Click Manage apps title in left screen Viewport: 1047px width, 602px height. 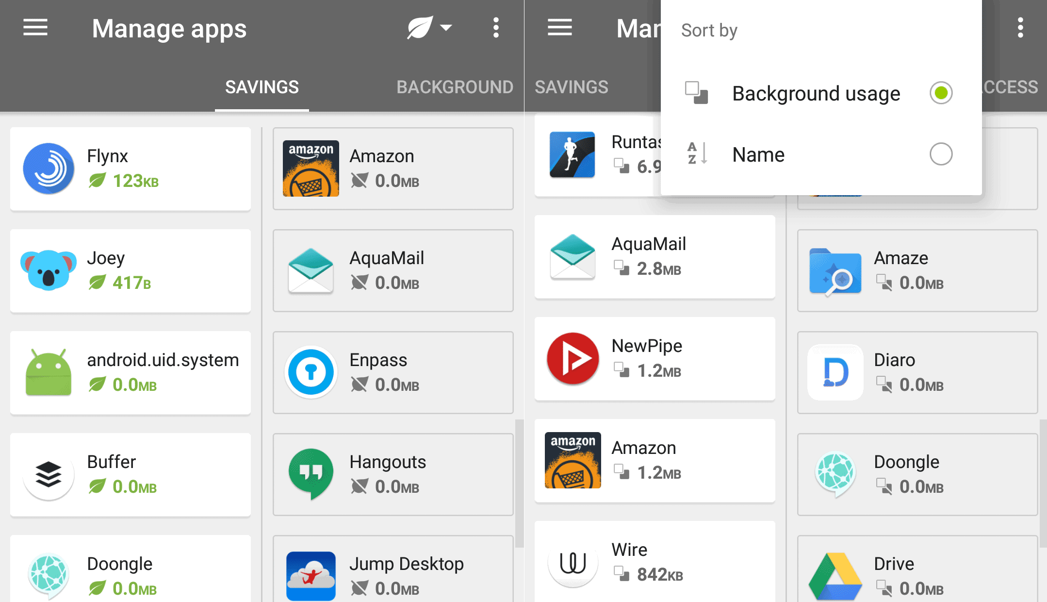click(x=169, y=29)
